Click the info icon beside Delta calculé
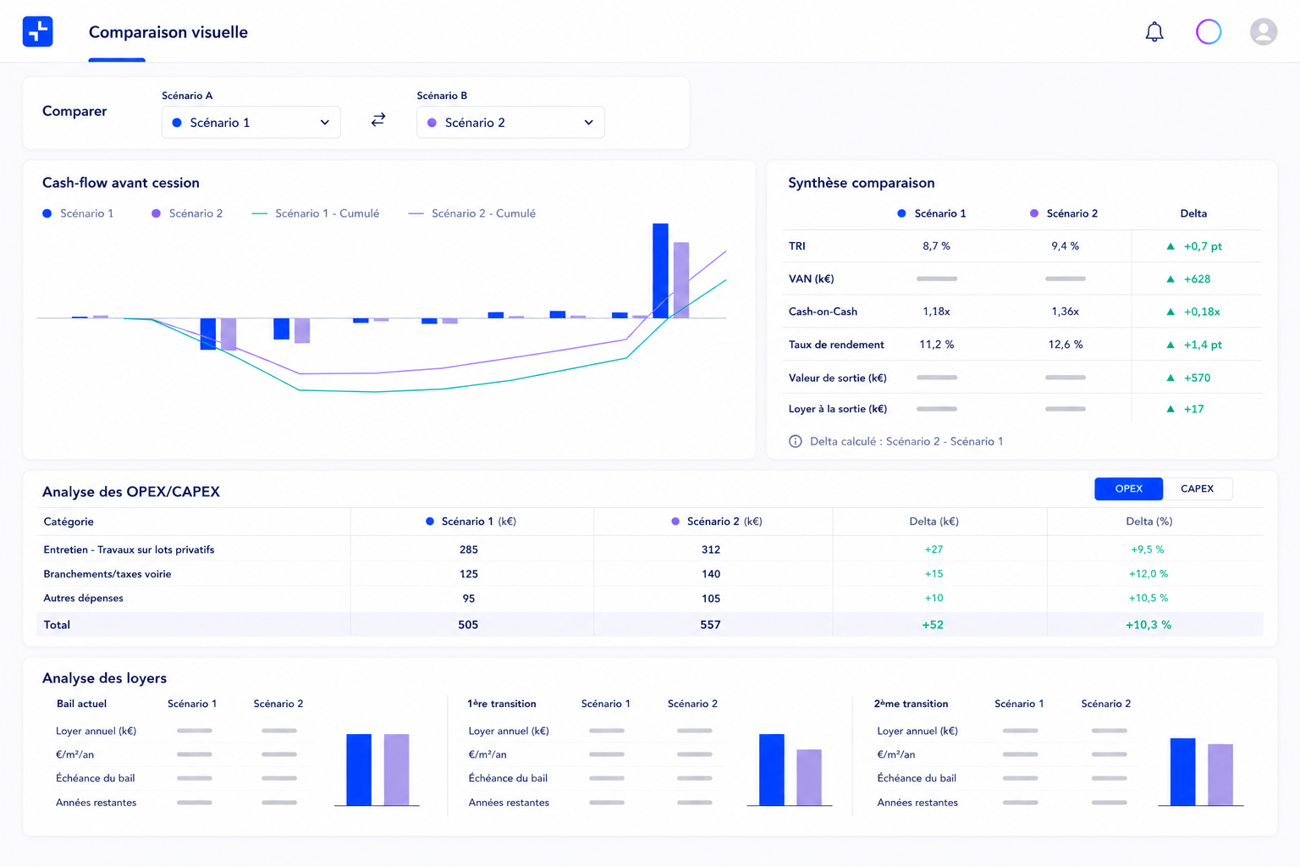Screen dimensions: 1300x867 [796, 441]
